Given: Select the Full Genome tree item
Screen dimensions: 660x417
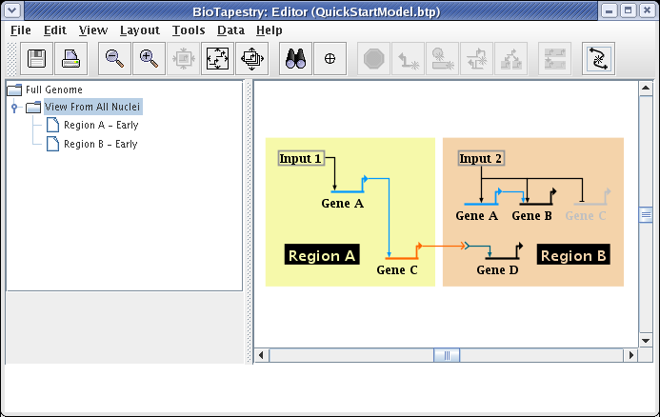Looking at the screenshot, I should click(53, 89).
